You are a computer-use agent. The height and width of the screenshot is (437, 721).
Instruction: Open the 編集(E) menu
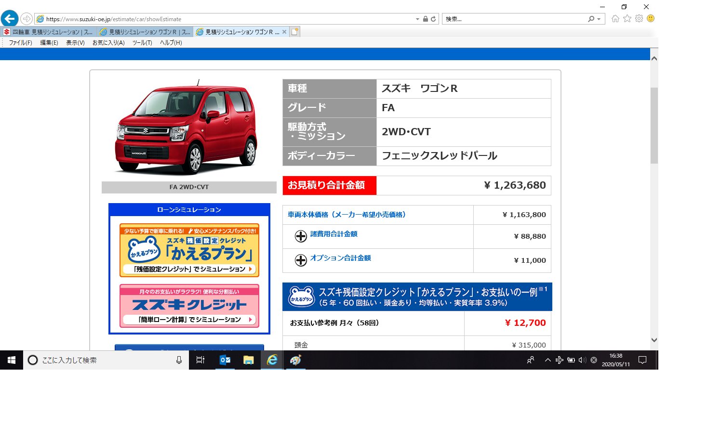[49, 43]
